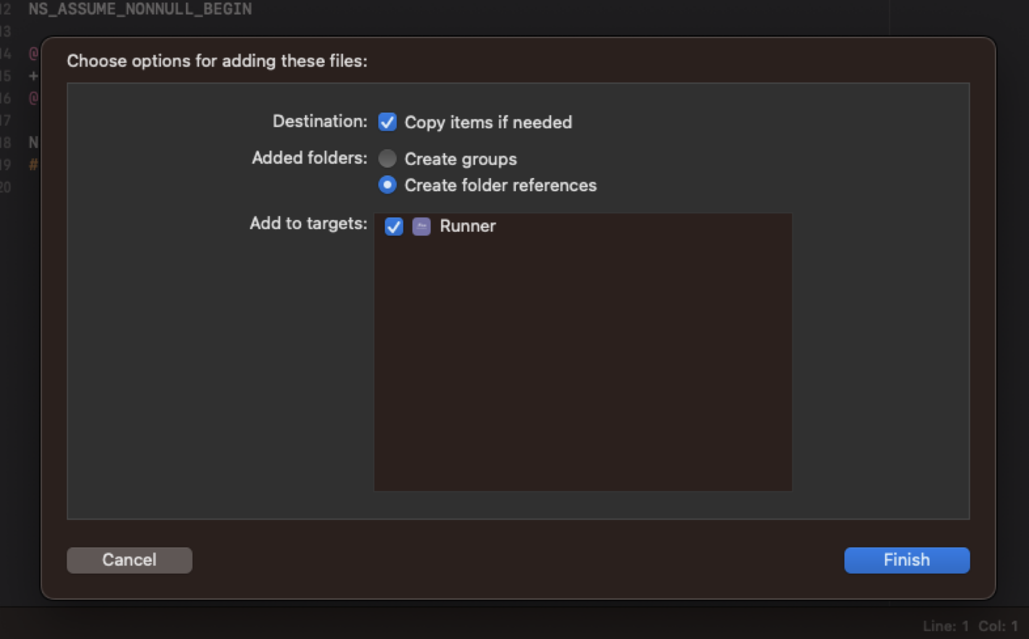Uncheck the Copy items if needed checkbox

tap(387, 122)
